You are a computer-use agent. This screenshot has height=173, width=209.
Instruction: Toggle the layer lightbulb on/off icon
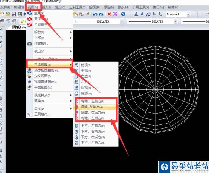22,21
